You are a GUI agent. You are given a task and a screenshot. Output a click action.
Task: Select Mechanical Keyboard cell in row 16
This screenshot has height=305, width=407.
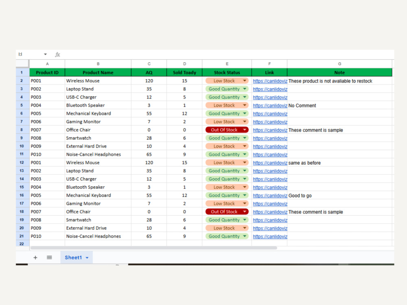click(x=98, y=195)
